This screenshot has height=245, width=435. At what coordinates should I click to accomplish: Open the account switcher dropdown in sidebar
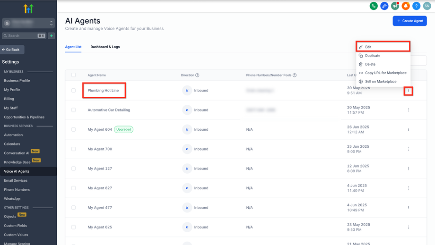[28, 23]
